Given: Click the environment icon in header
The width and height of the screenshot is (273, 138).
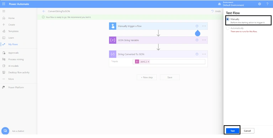Looking at the screenshot, I should 219,4.
